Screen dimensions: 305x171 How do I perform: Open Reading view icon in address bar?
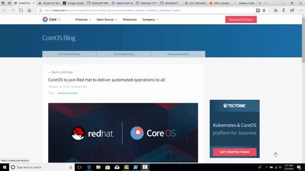click(258, 10)
